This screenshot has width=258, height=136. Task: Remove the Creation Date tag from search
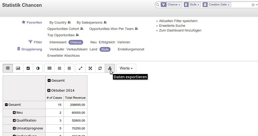229,5
